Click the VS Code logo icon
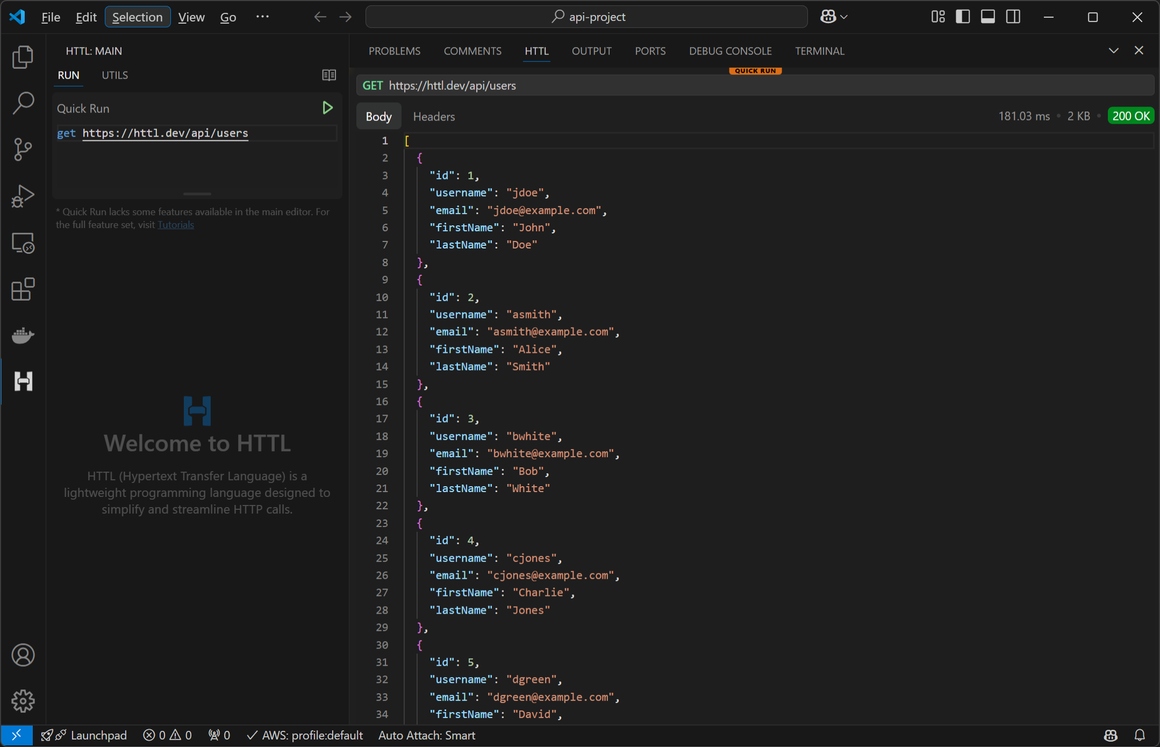 pyautogui.click(x=17, y=17)
